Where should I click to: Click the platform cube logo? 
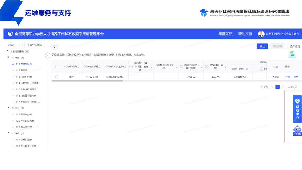(10, 34)
